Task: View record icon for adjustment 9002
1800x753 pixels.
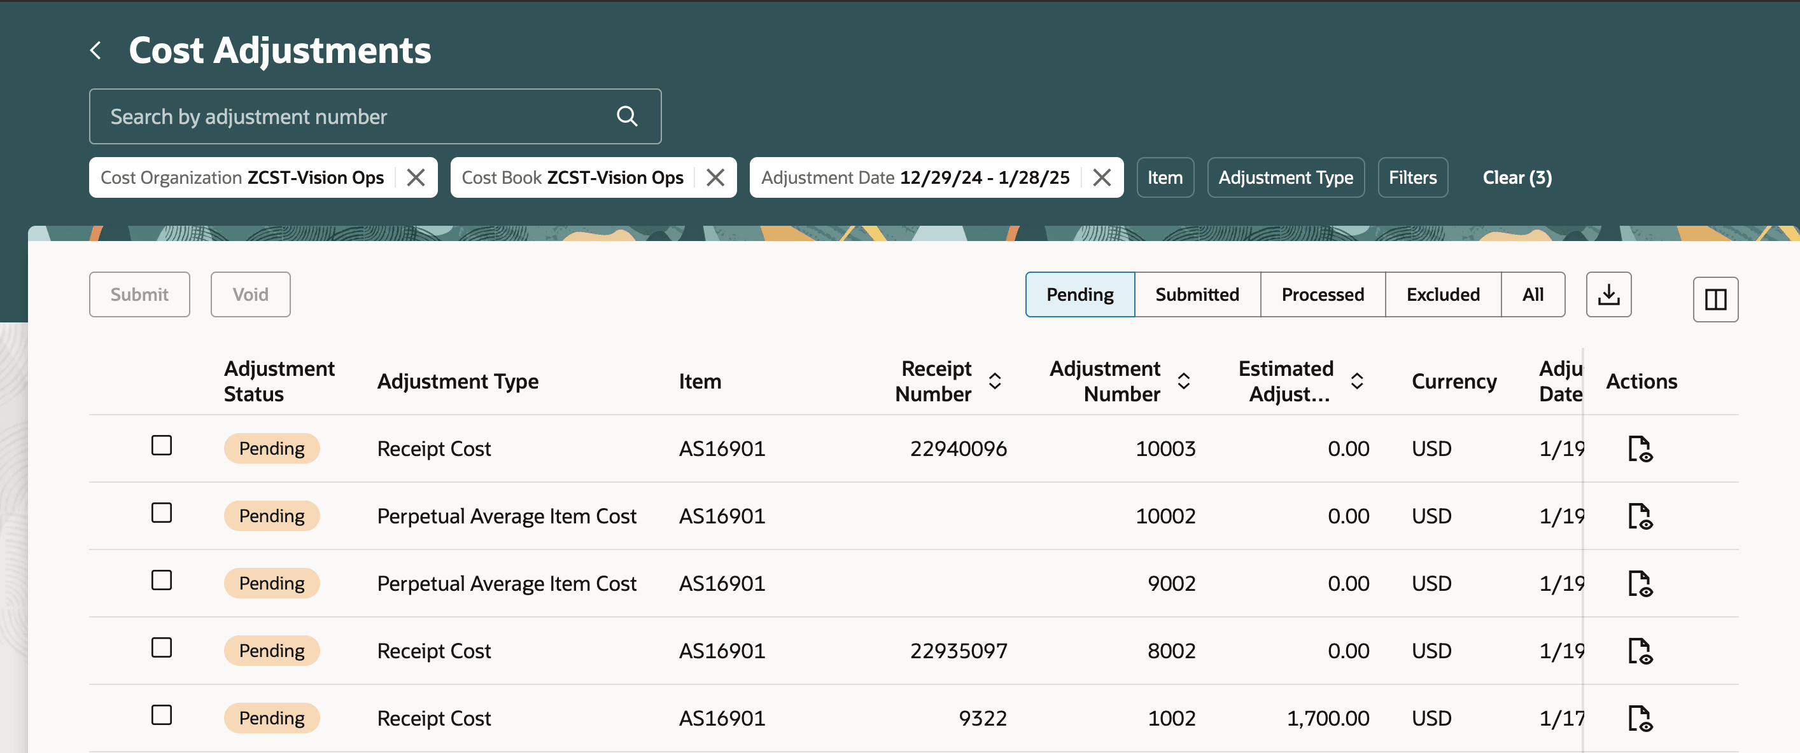Action: pos(1641,583)
